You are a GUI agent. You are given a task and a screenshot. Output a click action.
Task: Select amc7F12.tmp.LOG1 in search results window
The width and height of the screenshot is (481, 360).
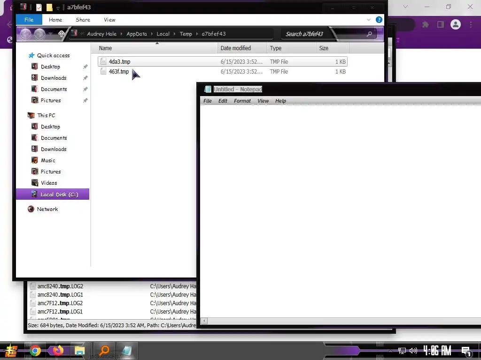click(60, 312)
